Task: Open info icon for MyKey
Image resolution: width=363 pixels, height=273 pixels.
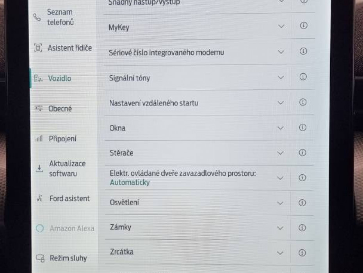Action: pyautogui.click(x=303, y=26)
